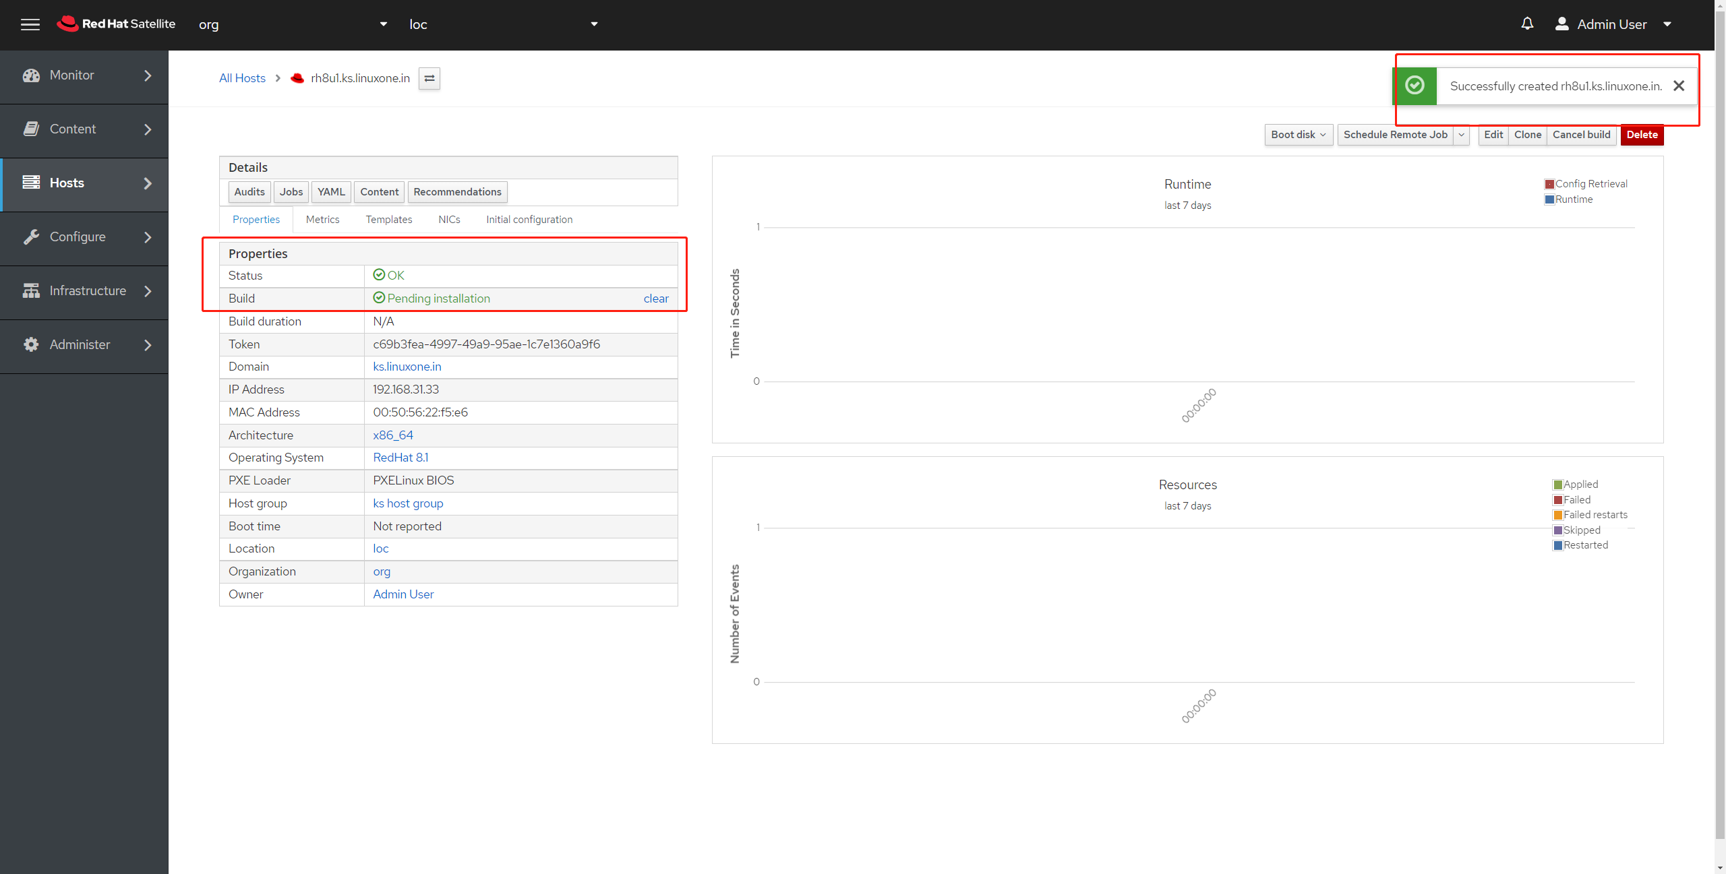1726x874 pixels.
Task: Switch to the Properties tab
Action: [256, 220]
